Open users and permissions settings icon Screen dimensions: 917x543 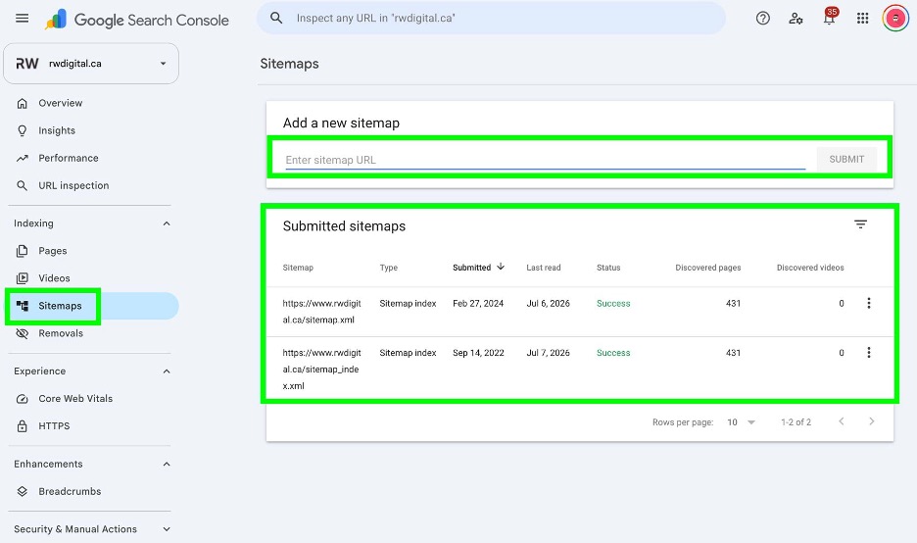pos(796,19)
